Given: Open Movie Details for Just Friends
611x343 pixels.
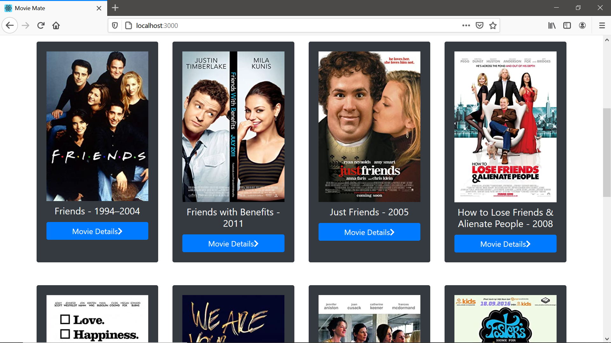Looking at the screenshot, I should [x=369, y=232].
